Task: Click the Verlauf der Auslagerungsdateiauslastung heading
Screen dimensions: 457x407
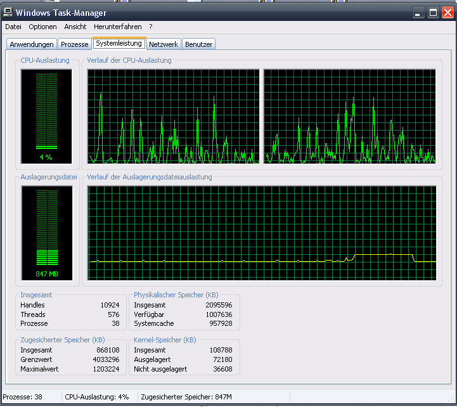Action: [150, 177]
